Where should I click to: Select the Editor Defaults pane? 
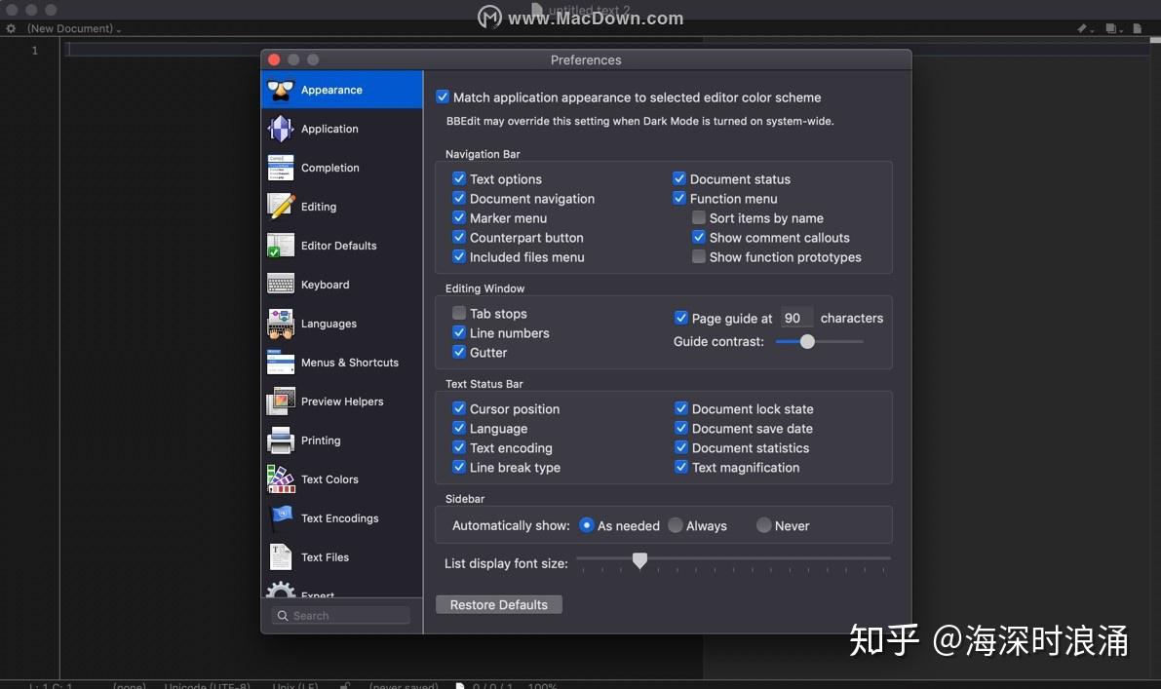(x=338, y=245)
